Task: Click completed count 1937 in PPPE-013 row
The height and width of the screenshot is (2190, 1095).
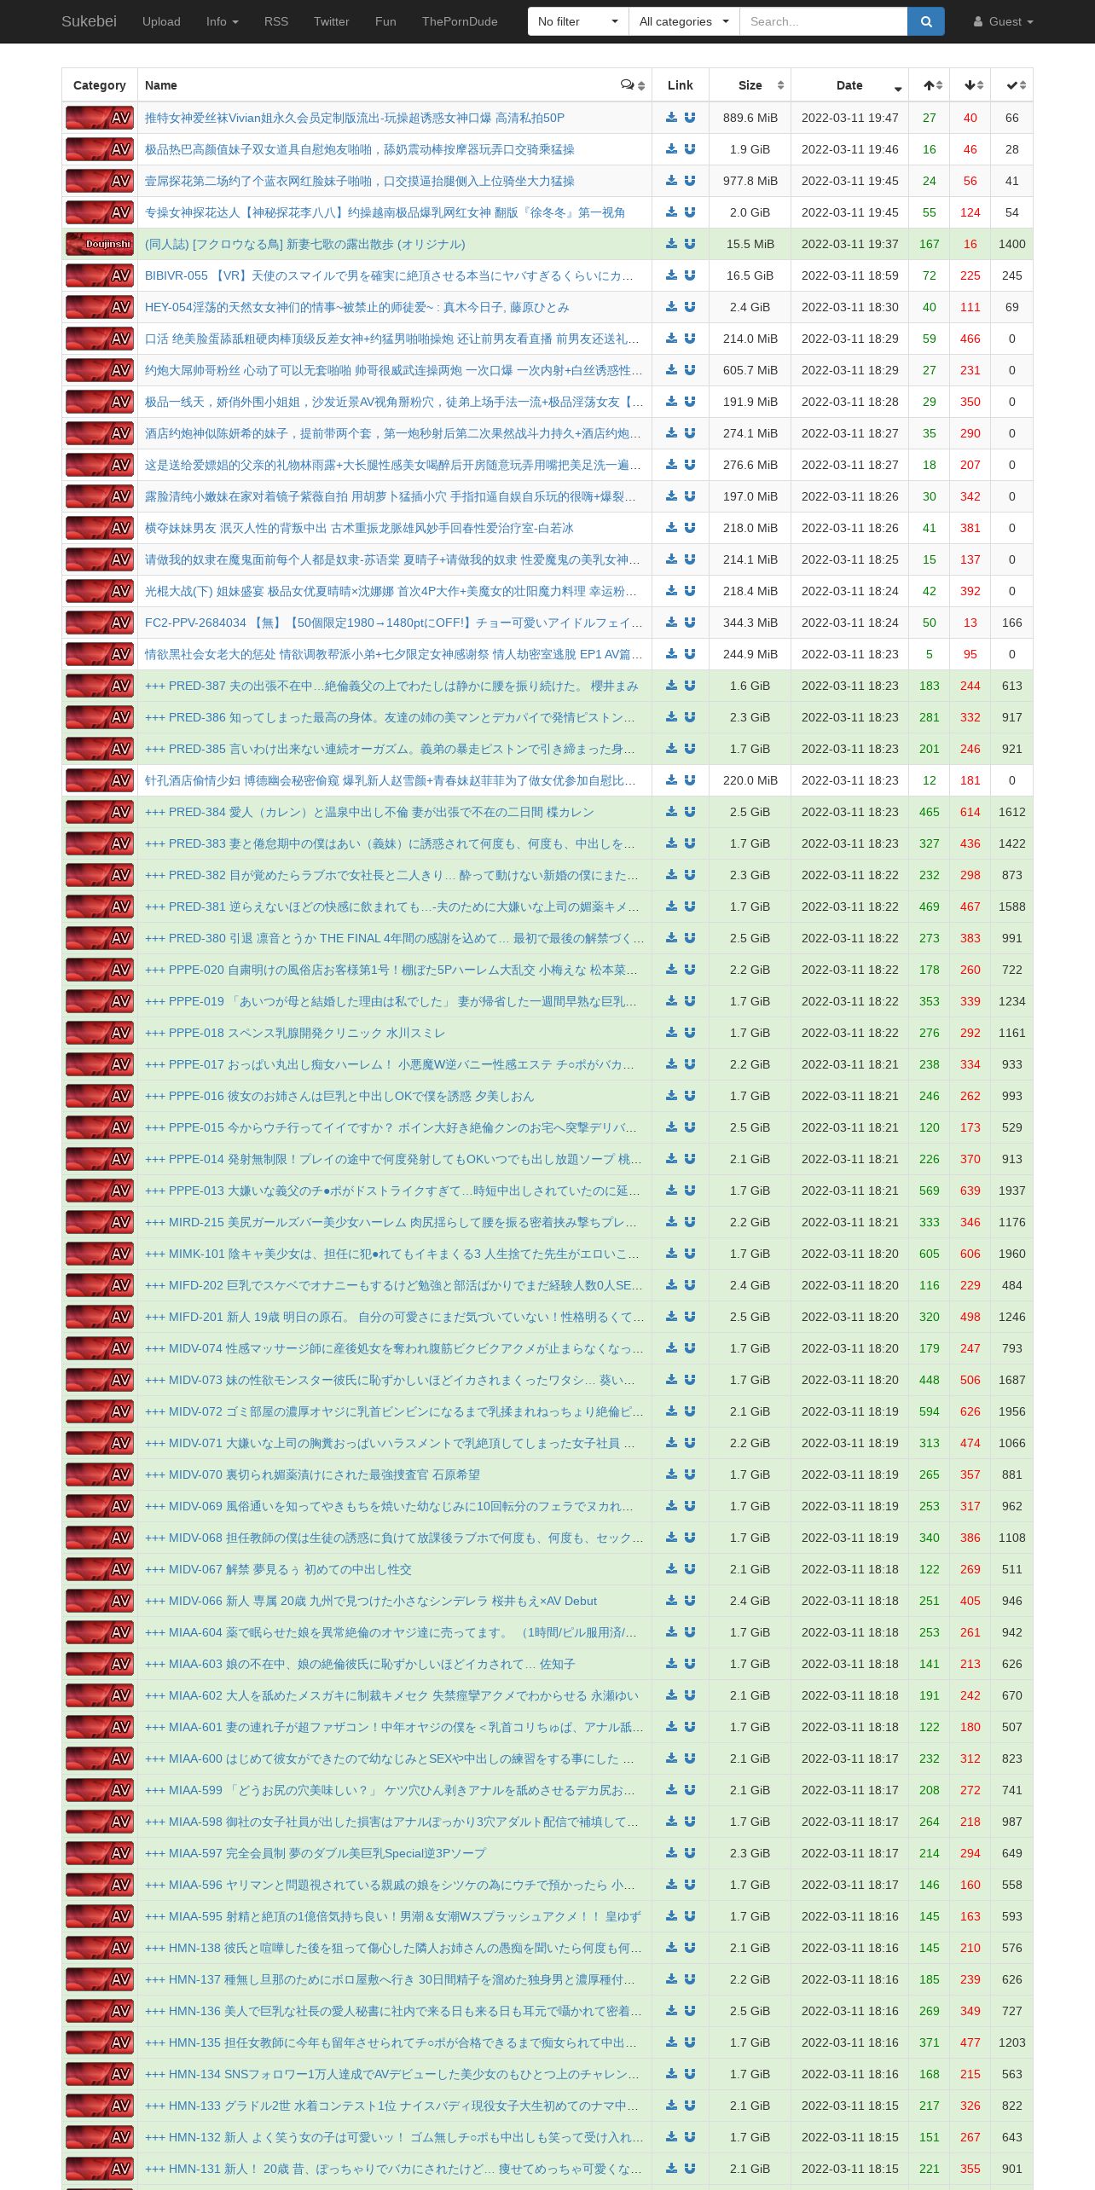Action: point(1012,1191)
